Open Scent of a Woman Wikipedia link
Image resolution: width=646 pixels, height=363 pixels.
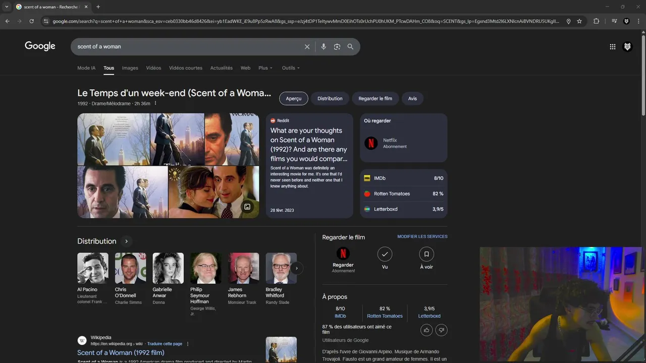(121, 352)
